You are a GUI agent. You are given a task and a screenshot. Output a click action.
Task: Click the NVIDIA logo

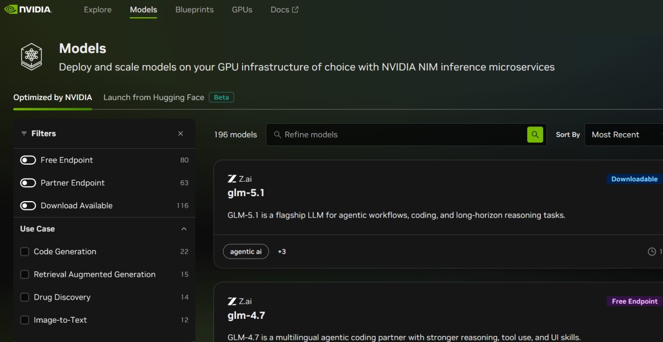[x=28, y=9]
